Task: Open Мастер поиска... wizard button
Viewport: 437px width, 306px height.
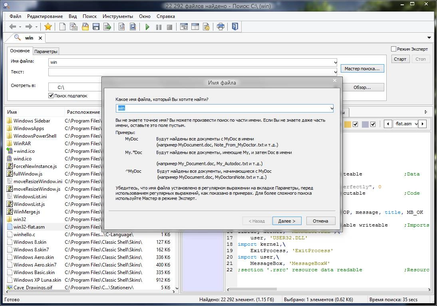Action: point(362,69)
